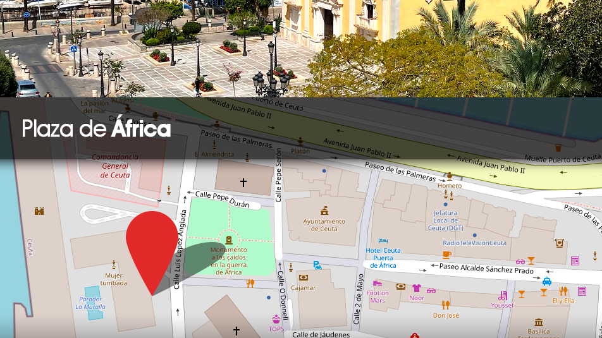Click the Plaza de África title
The height and width of the screenshot is (338, 602).
[96, 128]
